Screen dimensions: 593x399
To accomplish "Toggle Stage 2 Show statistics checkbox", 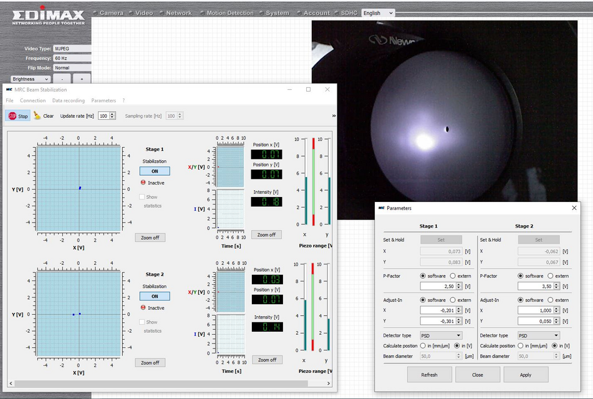I will 142,322.
